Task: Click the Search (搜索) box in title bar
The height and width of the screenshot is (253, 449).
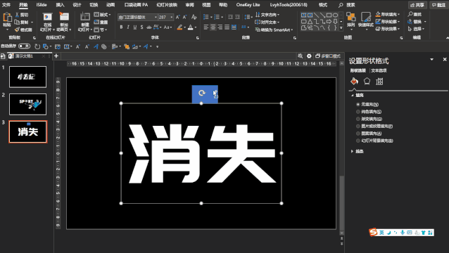Action: click(x=347, y=5)
